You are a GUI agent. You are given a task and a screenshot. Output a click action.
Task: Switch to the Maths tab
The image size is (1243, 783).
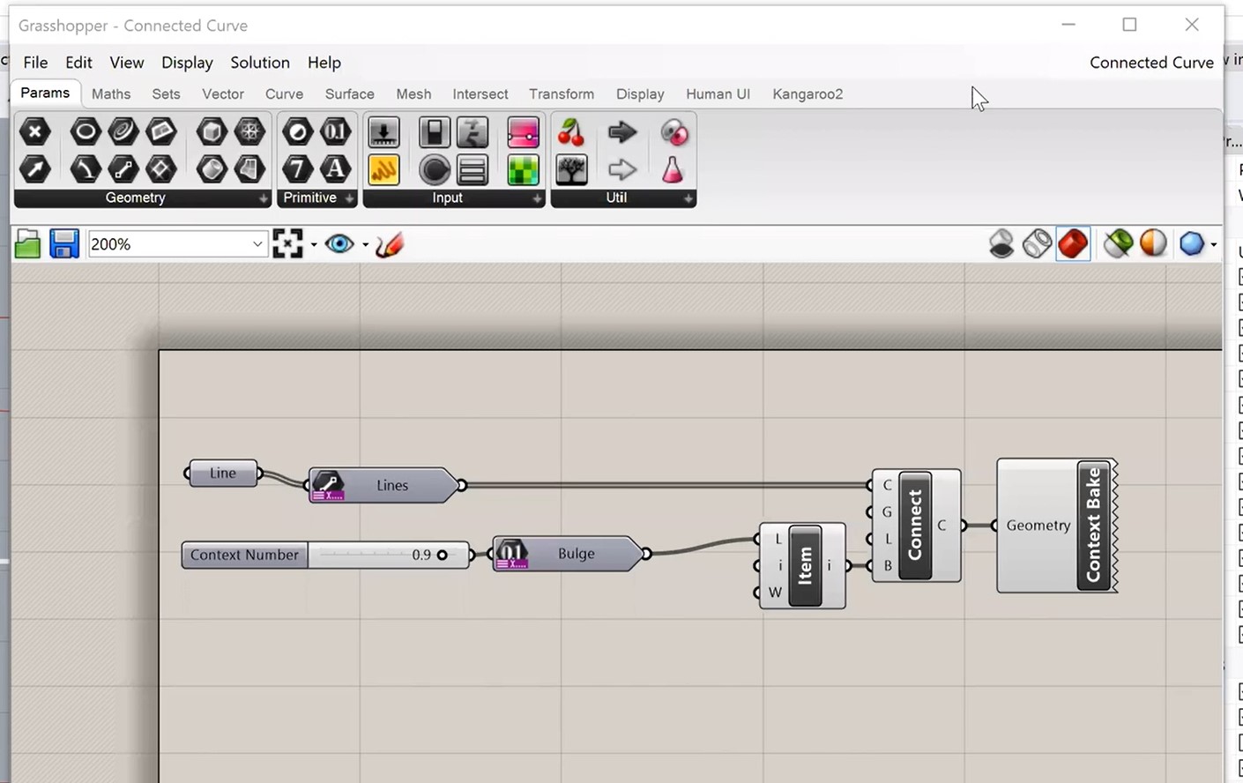tap(111, 94)
